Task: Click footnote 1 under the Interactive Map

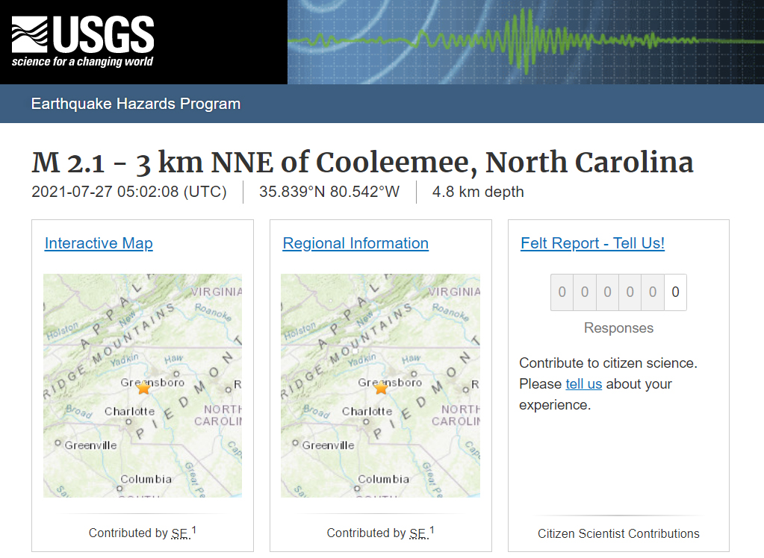Action: (x=194, y=530)
